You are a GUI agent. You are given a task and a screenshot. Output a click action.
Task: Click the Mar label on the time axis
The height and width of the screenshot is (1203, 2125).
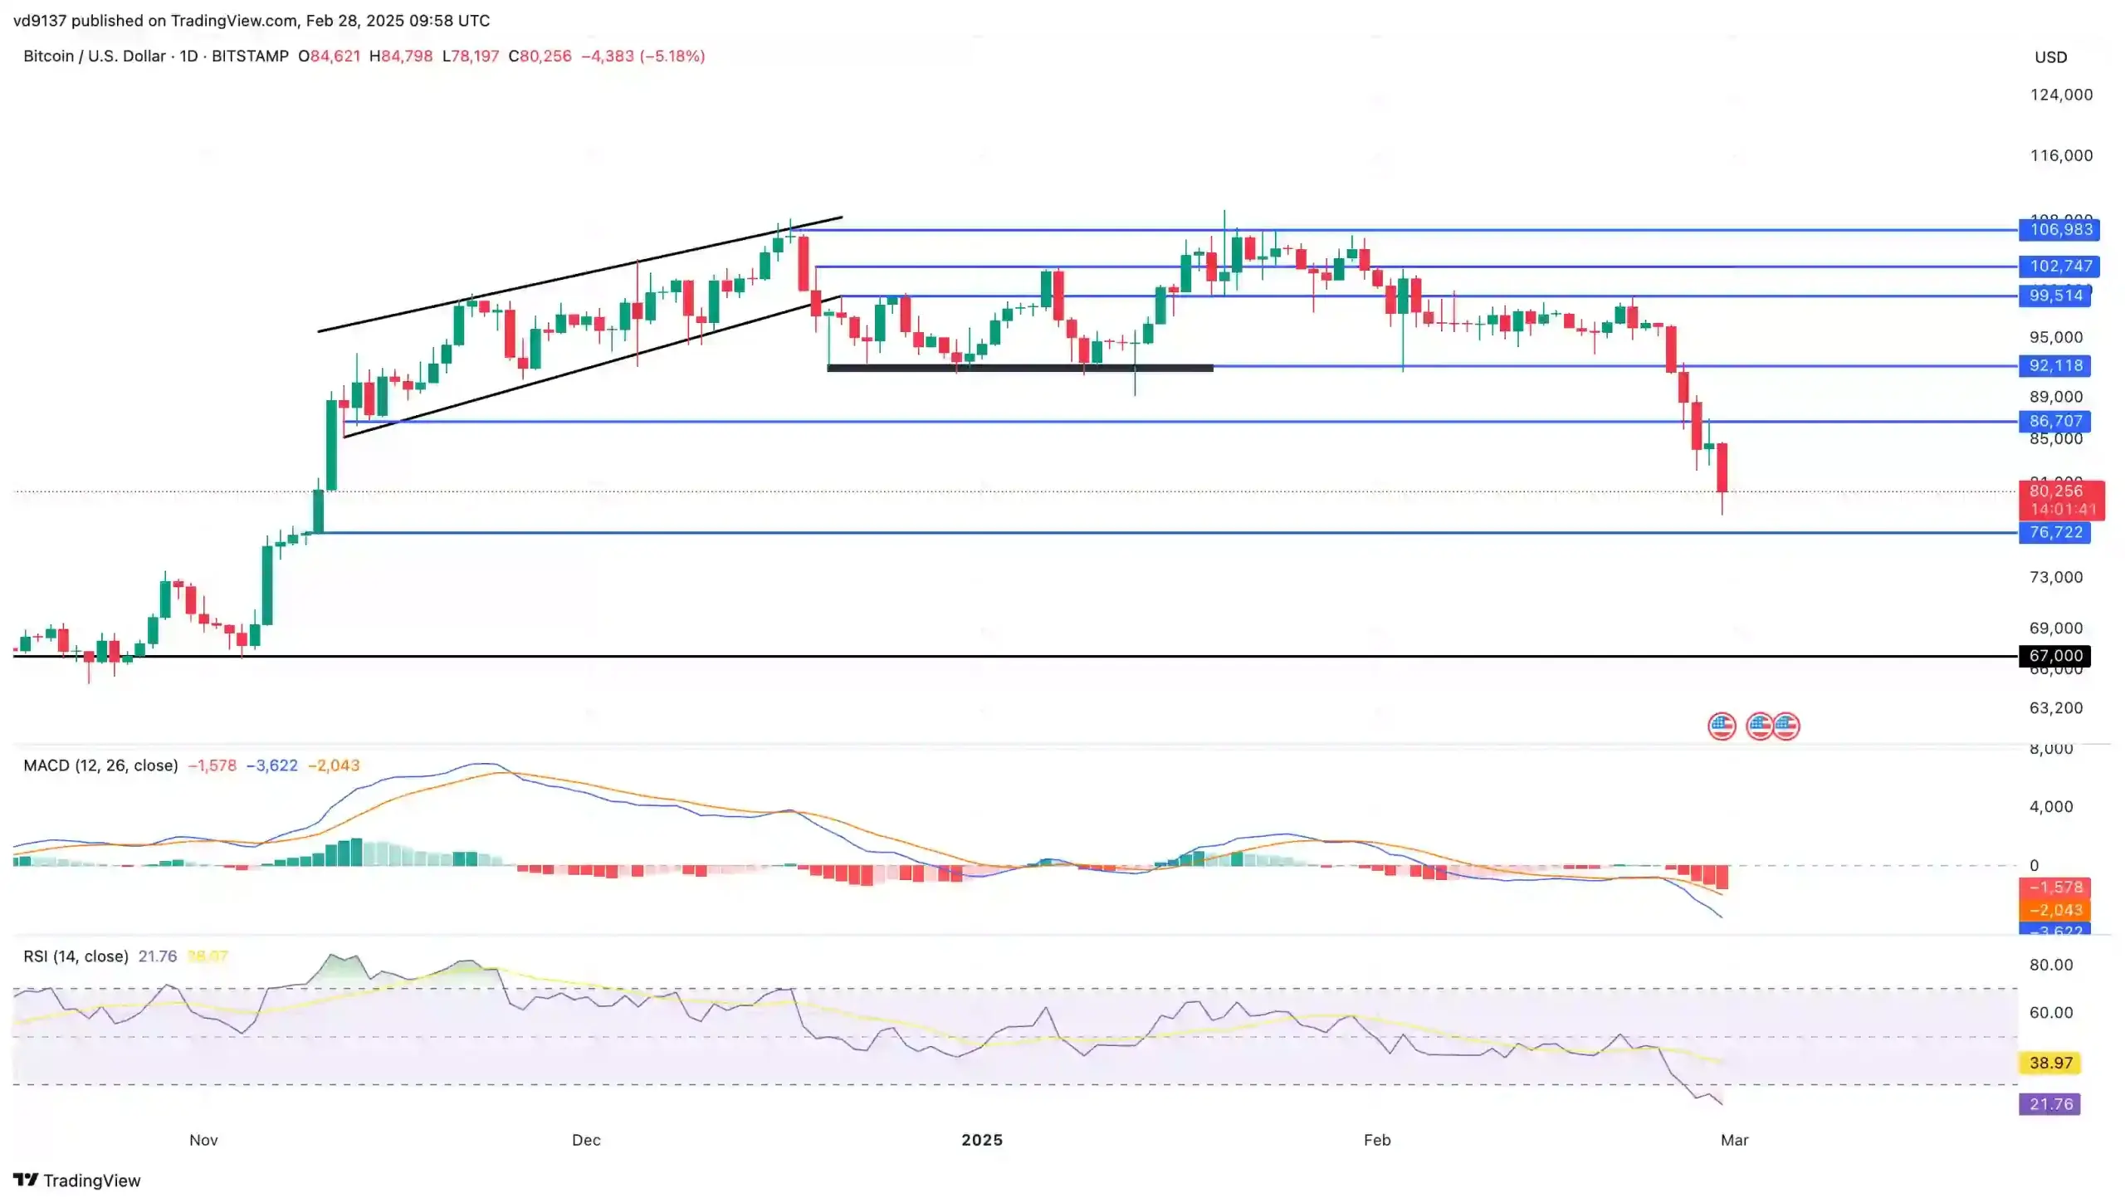pyautogui.click(x=1735, y=1140)
